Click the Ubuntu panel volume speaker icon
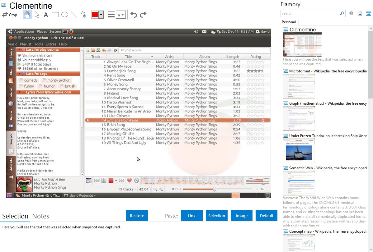The height and width of the screenshot is (252, 373). tap(196, 31)
